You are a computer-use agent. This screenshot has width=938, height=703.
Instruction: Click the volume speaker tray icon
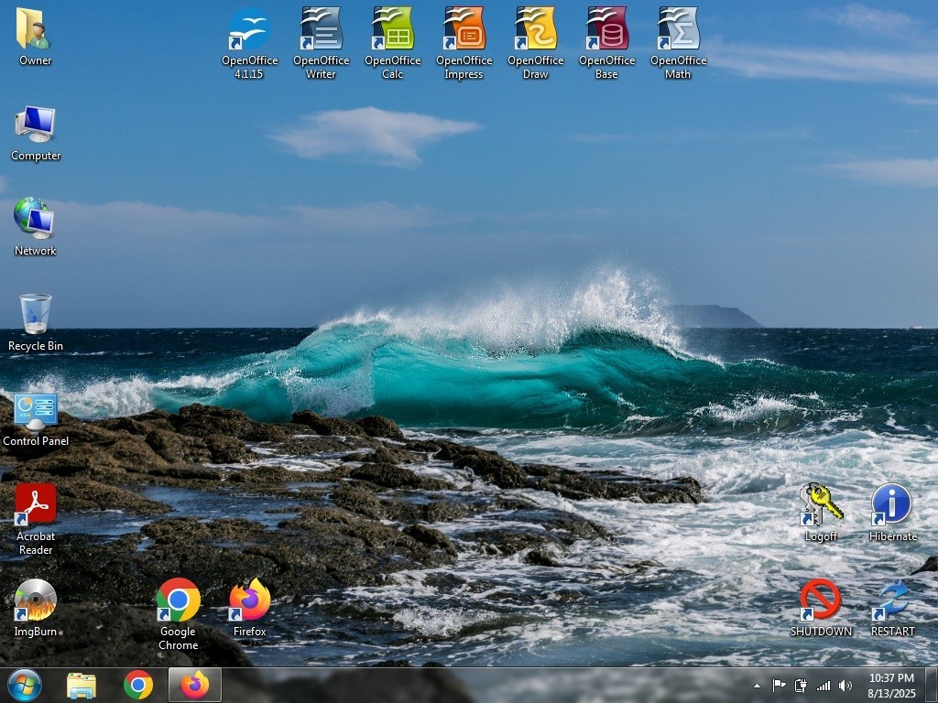pos(845,686)
